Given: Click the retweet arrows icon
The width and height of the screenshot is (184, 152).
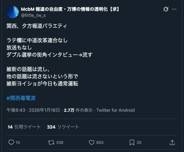Looking at the screenshot, I should (51, 142).
